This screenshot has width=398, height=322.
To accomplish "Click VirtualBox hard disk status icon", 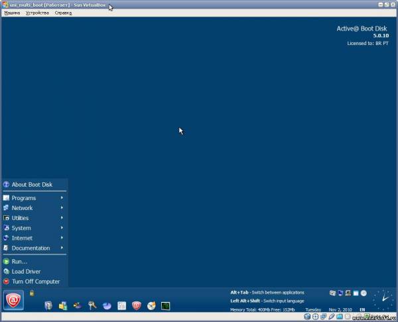I will (307, 317).
